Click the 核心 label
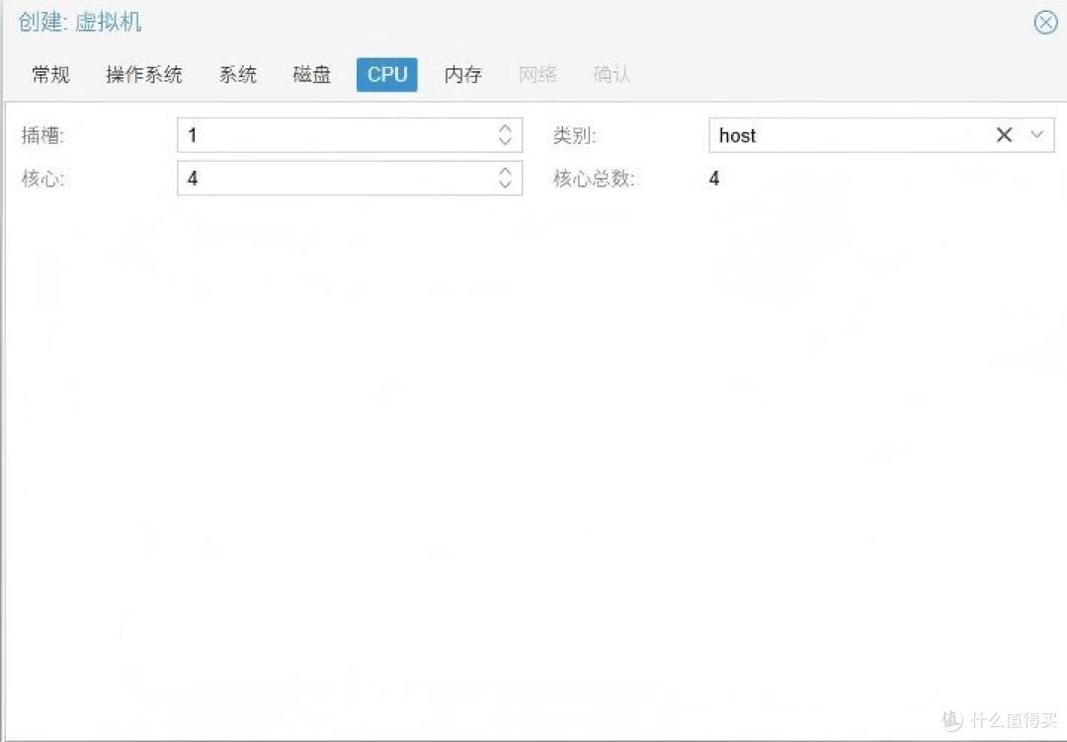Image resolution: width=1067 pixels, height=742 pixels. pos(42,178)
